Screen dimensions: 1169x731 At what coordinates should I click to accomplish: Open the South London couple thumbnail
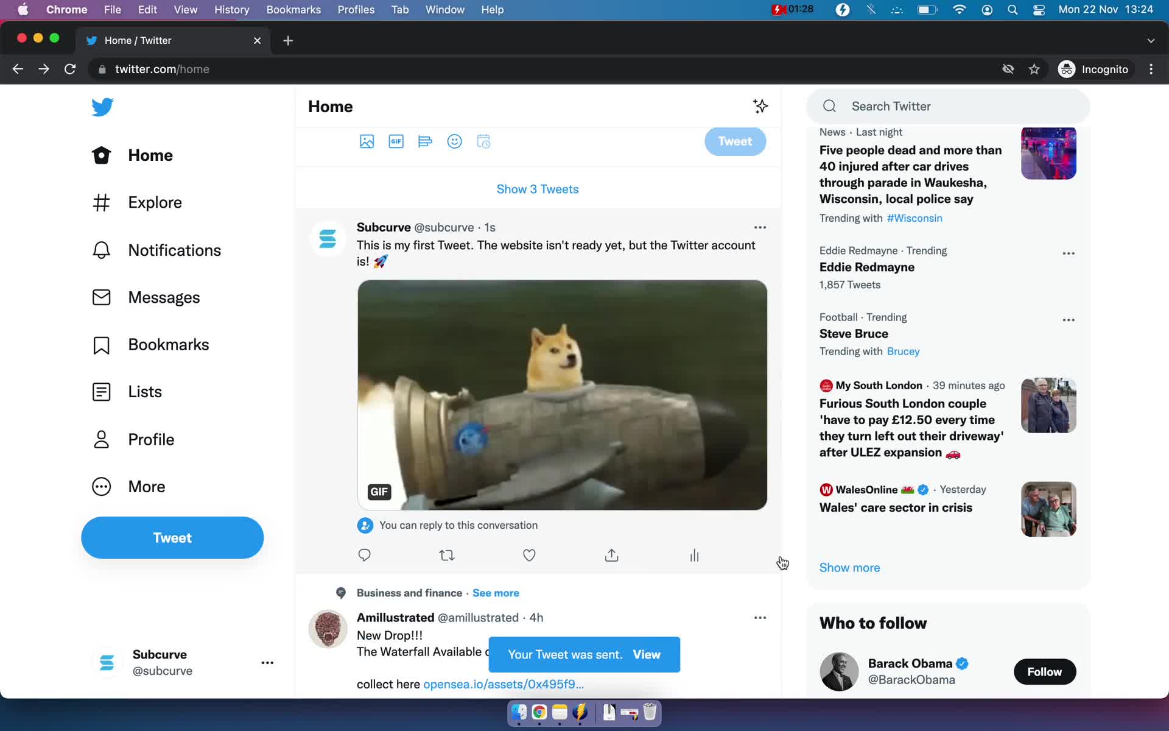click(1048, 405)
